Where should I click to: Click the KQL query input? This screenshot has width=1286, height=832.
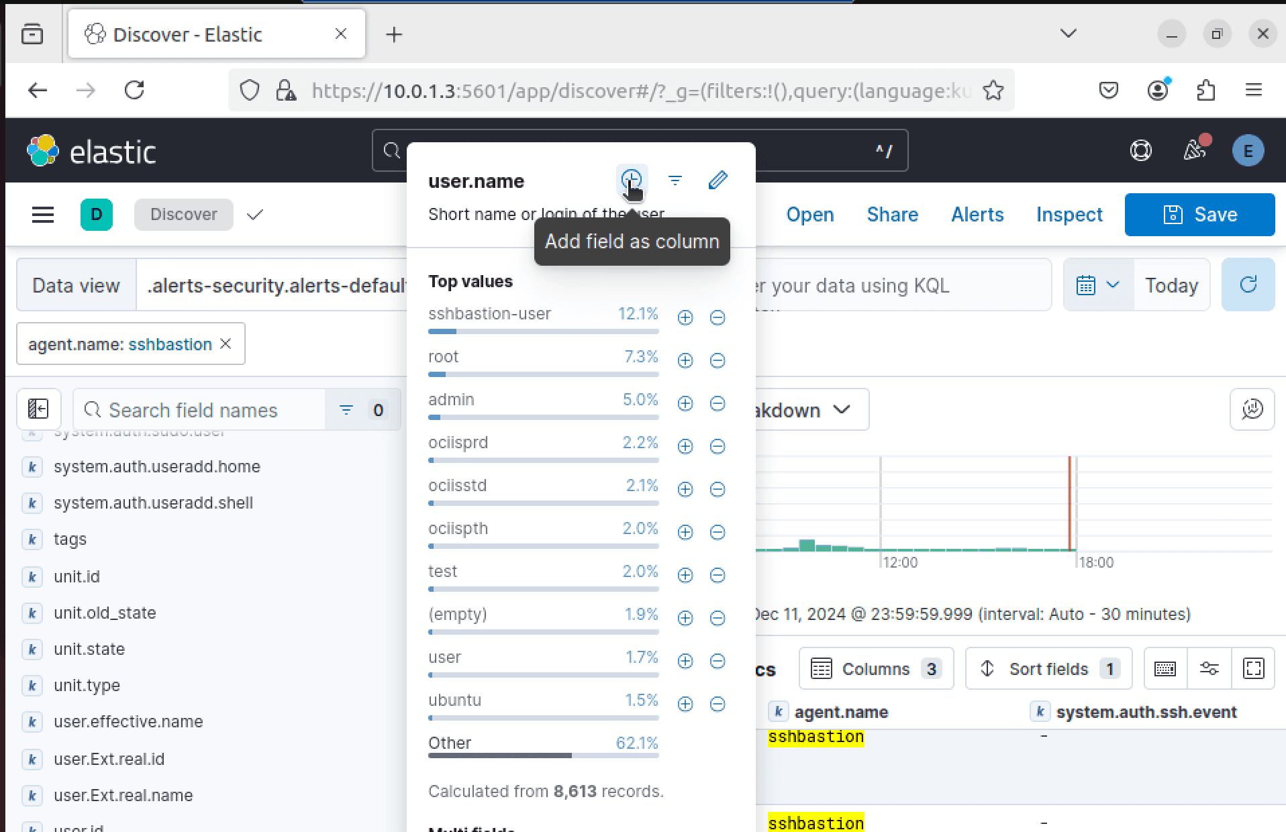point(903,285)
